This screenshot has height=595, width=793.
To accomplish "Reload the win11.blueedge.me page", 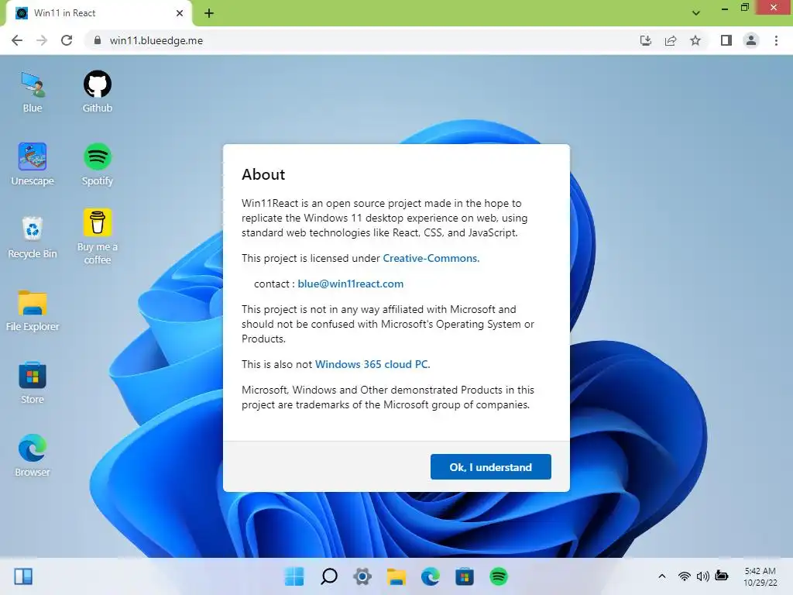I will (67, 40).
